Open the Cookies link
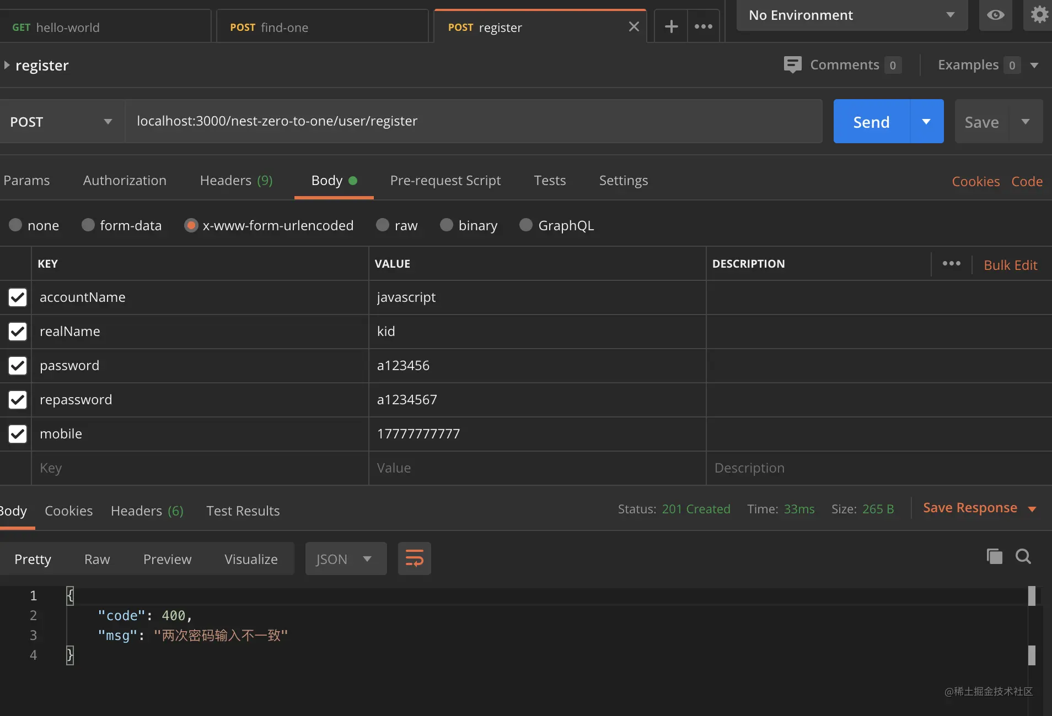The width and height of the screenshot is (1052, 716). (x=975, y=182)
